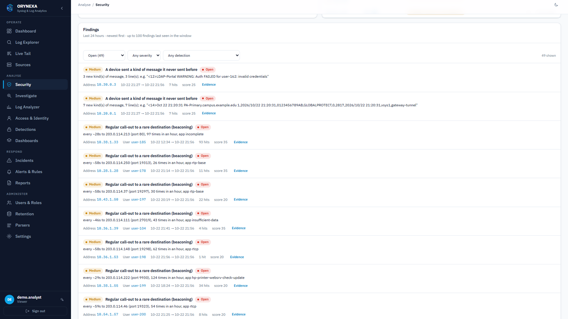The height and width of the screenshot is (319, 568).
Task: Click the '49 shown' count text
Action: 548,56
